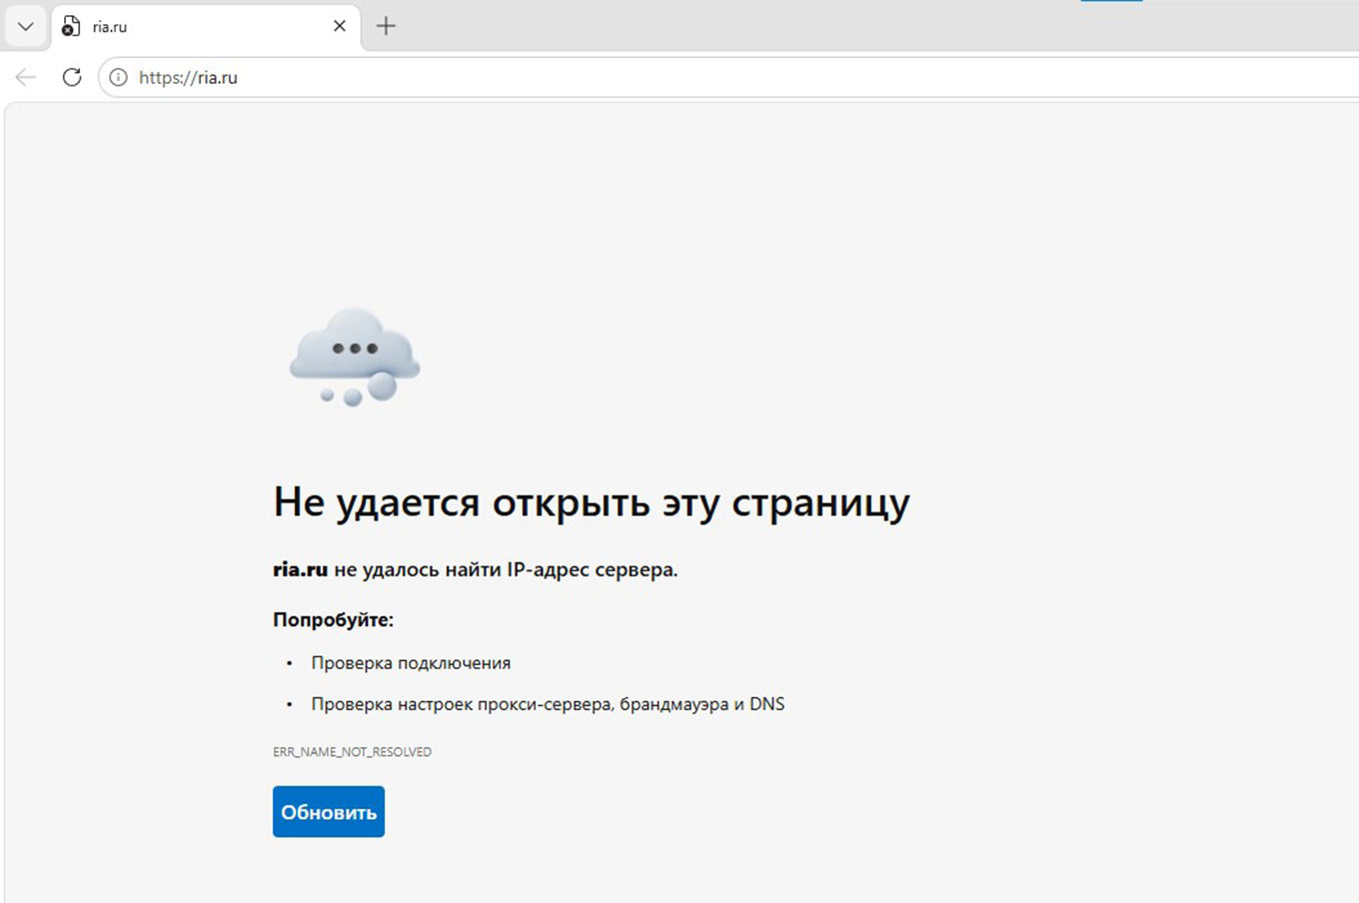Open a new tab with plus button
Screen dimensions: 1359x903
386,26
